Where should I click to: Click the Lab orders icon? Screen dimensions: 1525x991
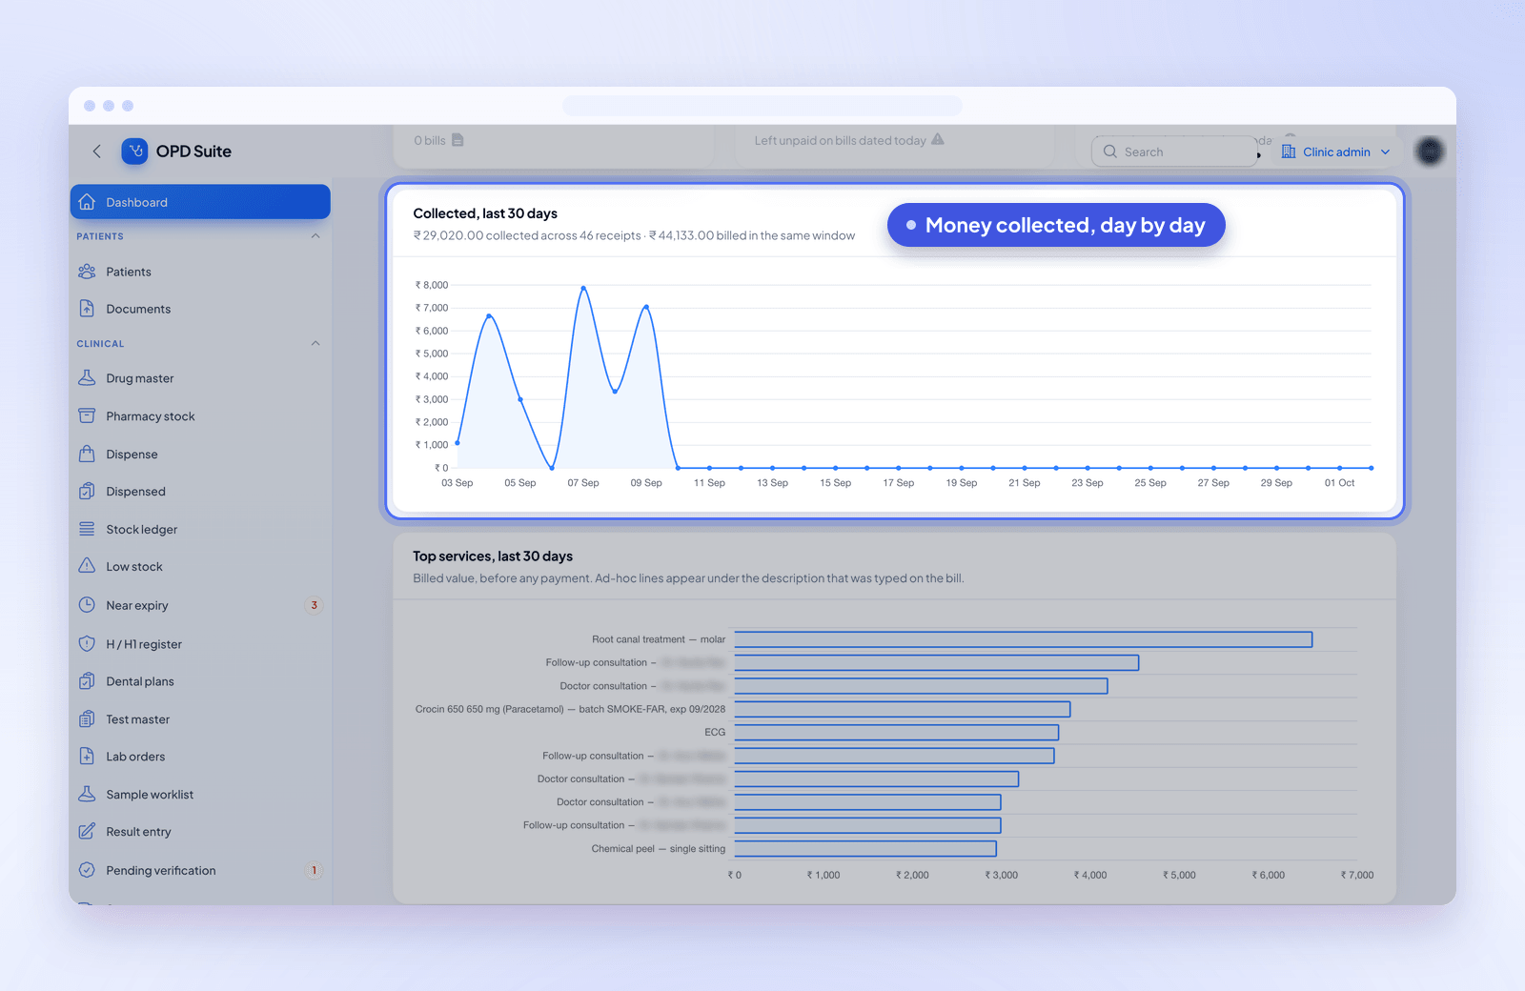pyautogui.click(x=87, y=757)
